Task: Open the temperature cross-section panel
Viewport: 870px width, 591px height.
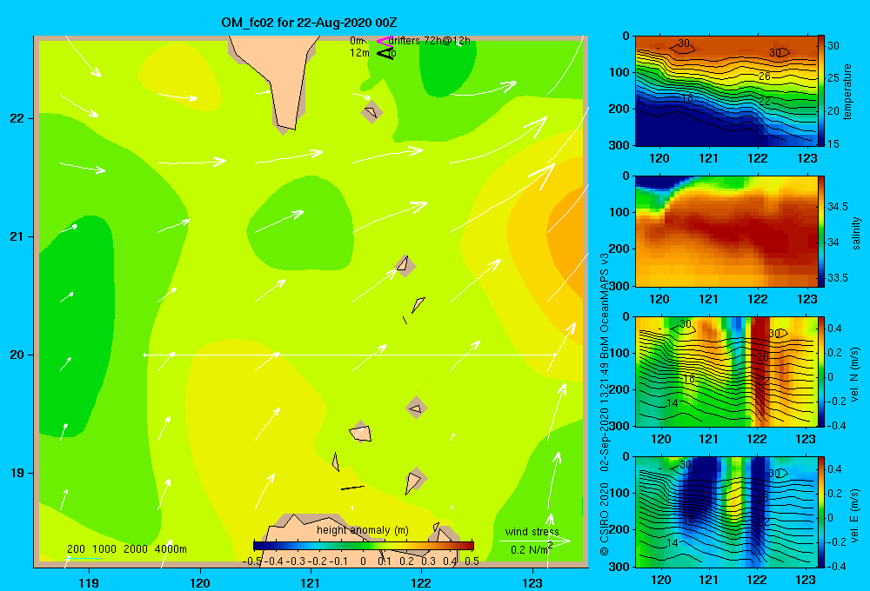Action: coord(726,91)
